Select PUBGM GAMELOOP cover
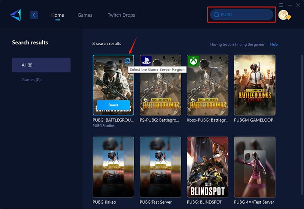Viewport: 304px width, 209px height. [x=255, y=85]
